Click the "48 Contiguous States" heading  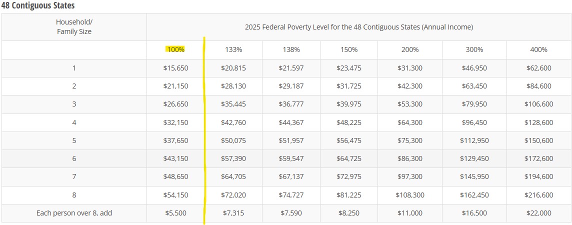pos(38,5)
